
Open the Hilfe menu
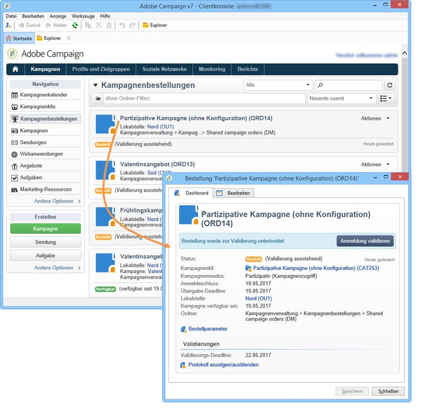pyautogui.click(x=105, y=16)
